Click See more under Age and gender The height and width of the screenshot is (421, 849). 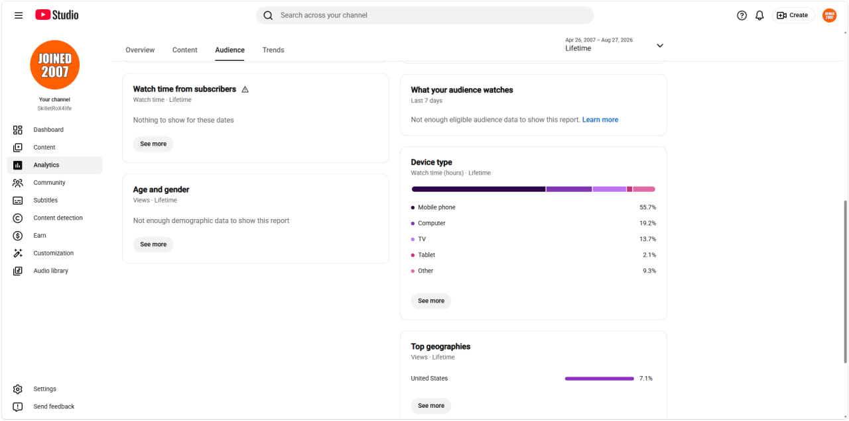click(x=153, y=244)
